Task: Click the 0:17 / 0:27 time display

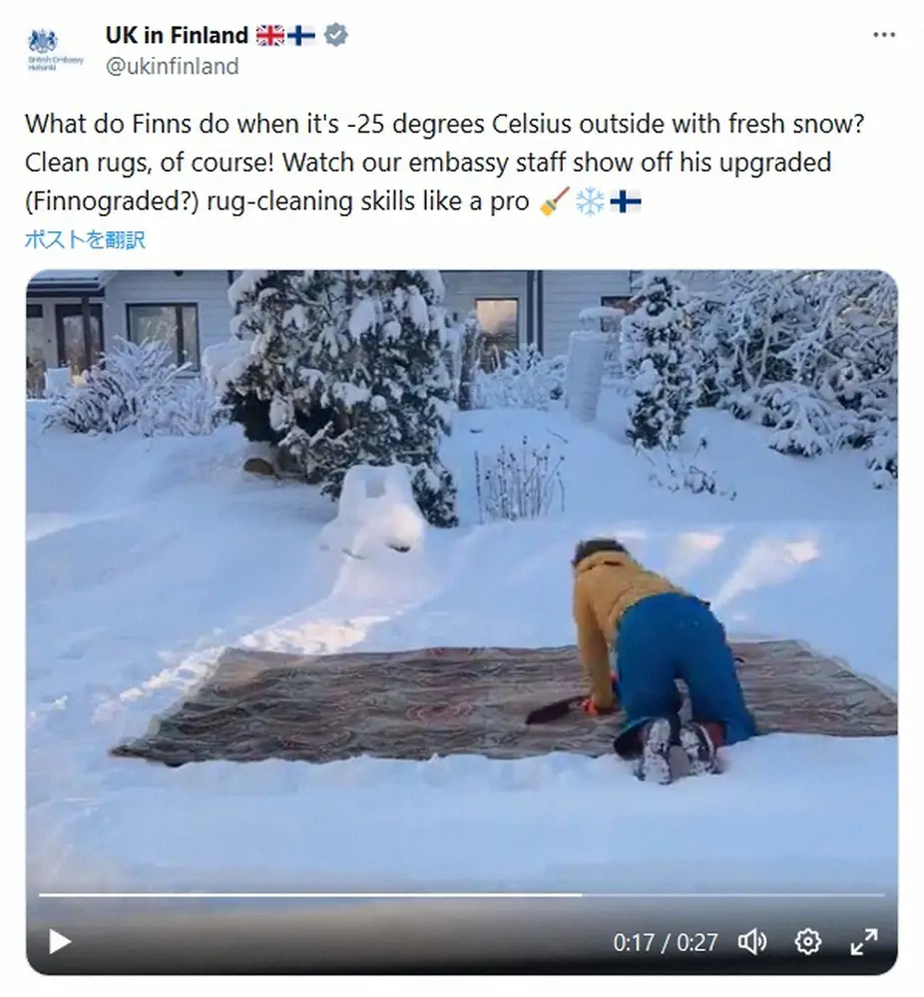Action: point(666,942)
